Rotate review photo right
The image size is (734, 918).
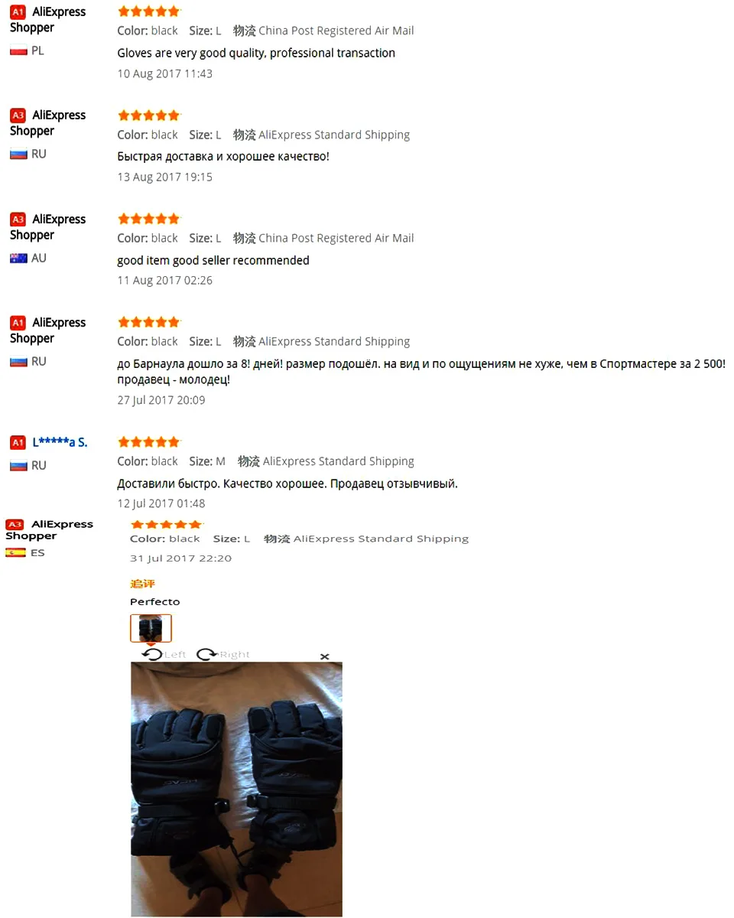coord(222,654)
